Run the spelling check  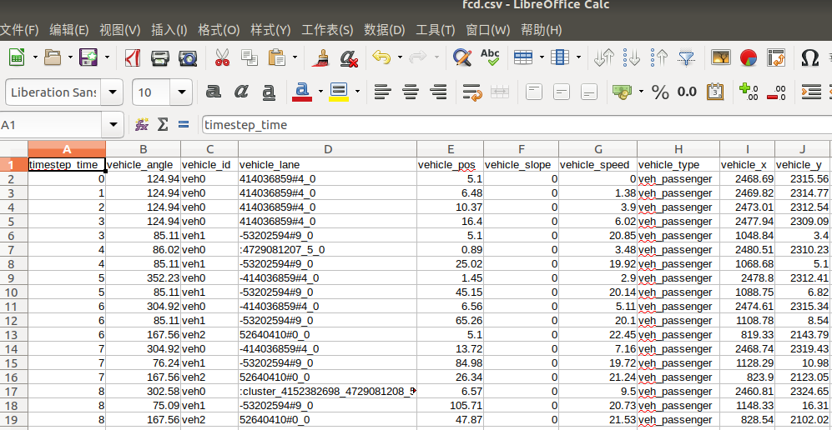coord(490,57)
